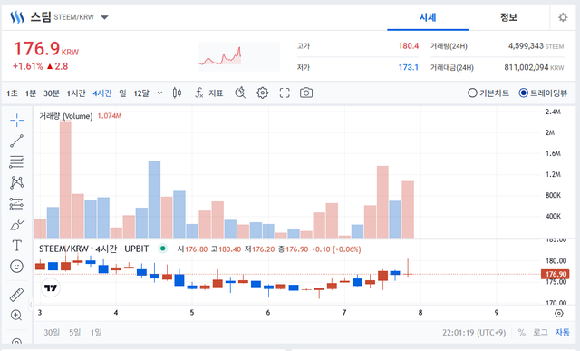The width and height of the screenshot is (580, 351).
Task: Expand the STEEM/KRW market dropdown arrow
Action: click(105, 17)
